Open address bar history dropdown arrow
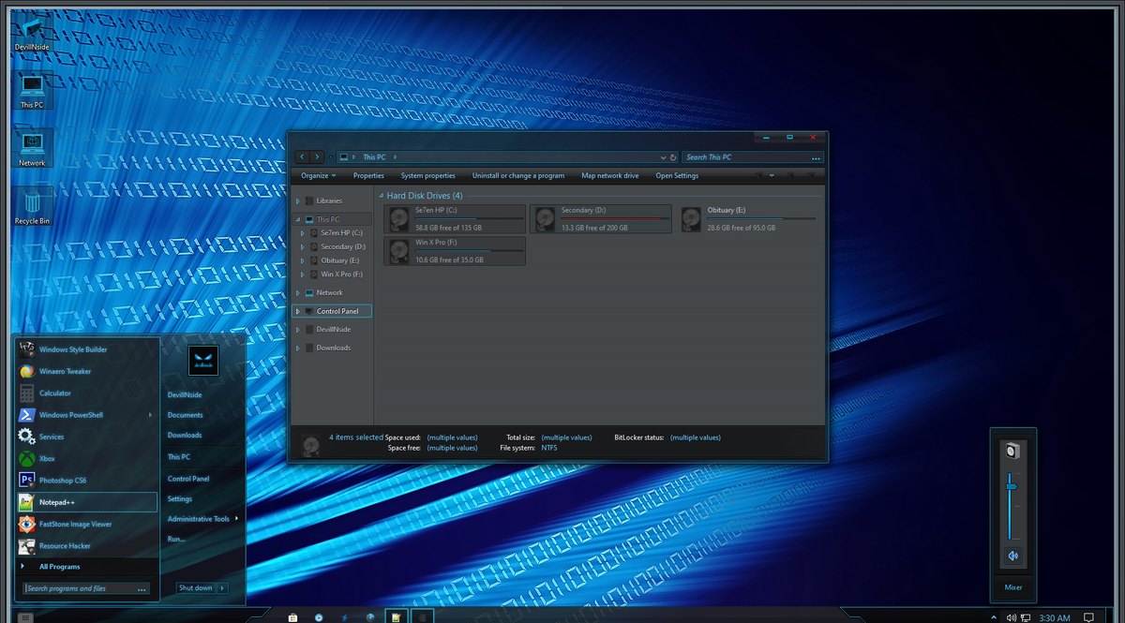Image resolution: width=1125 pixels, height=623 pixels. 663,157
